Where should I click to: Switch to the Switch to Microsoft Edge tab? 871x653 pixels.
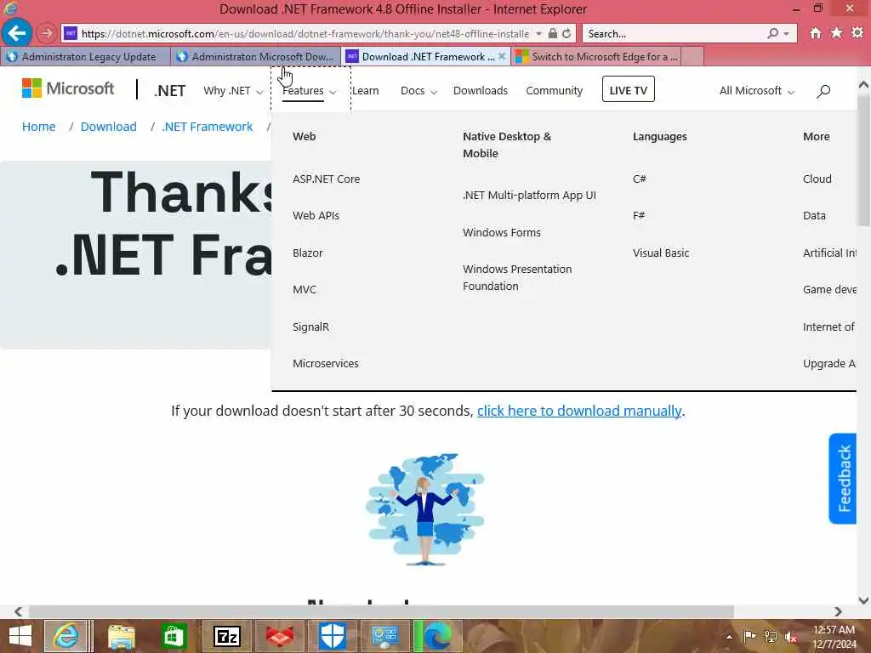tap(596, 57)
